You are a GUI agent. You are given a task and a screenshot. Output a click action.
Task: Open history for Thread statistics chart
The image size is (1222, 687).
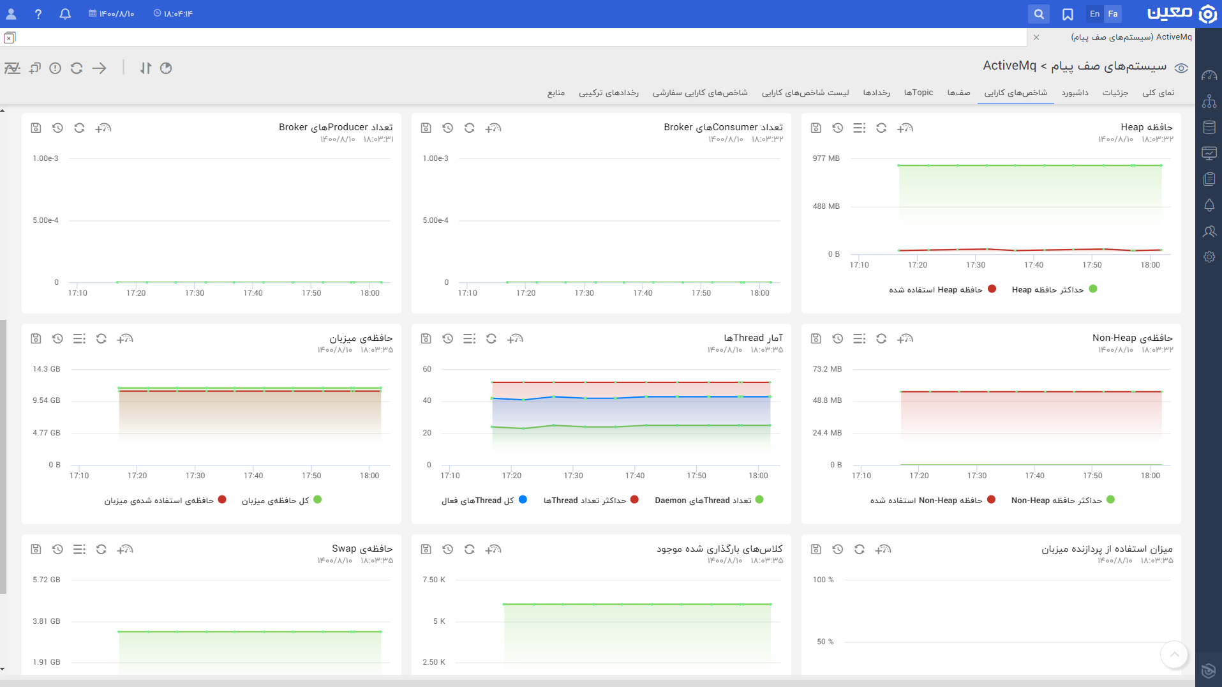click(x=448, y=338)
